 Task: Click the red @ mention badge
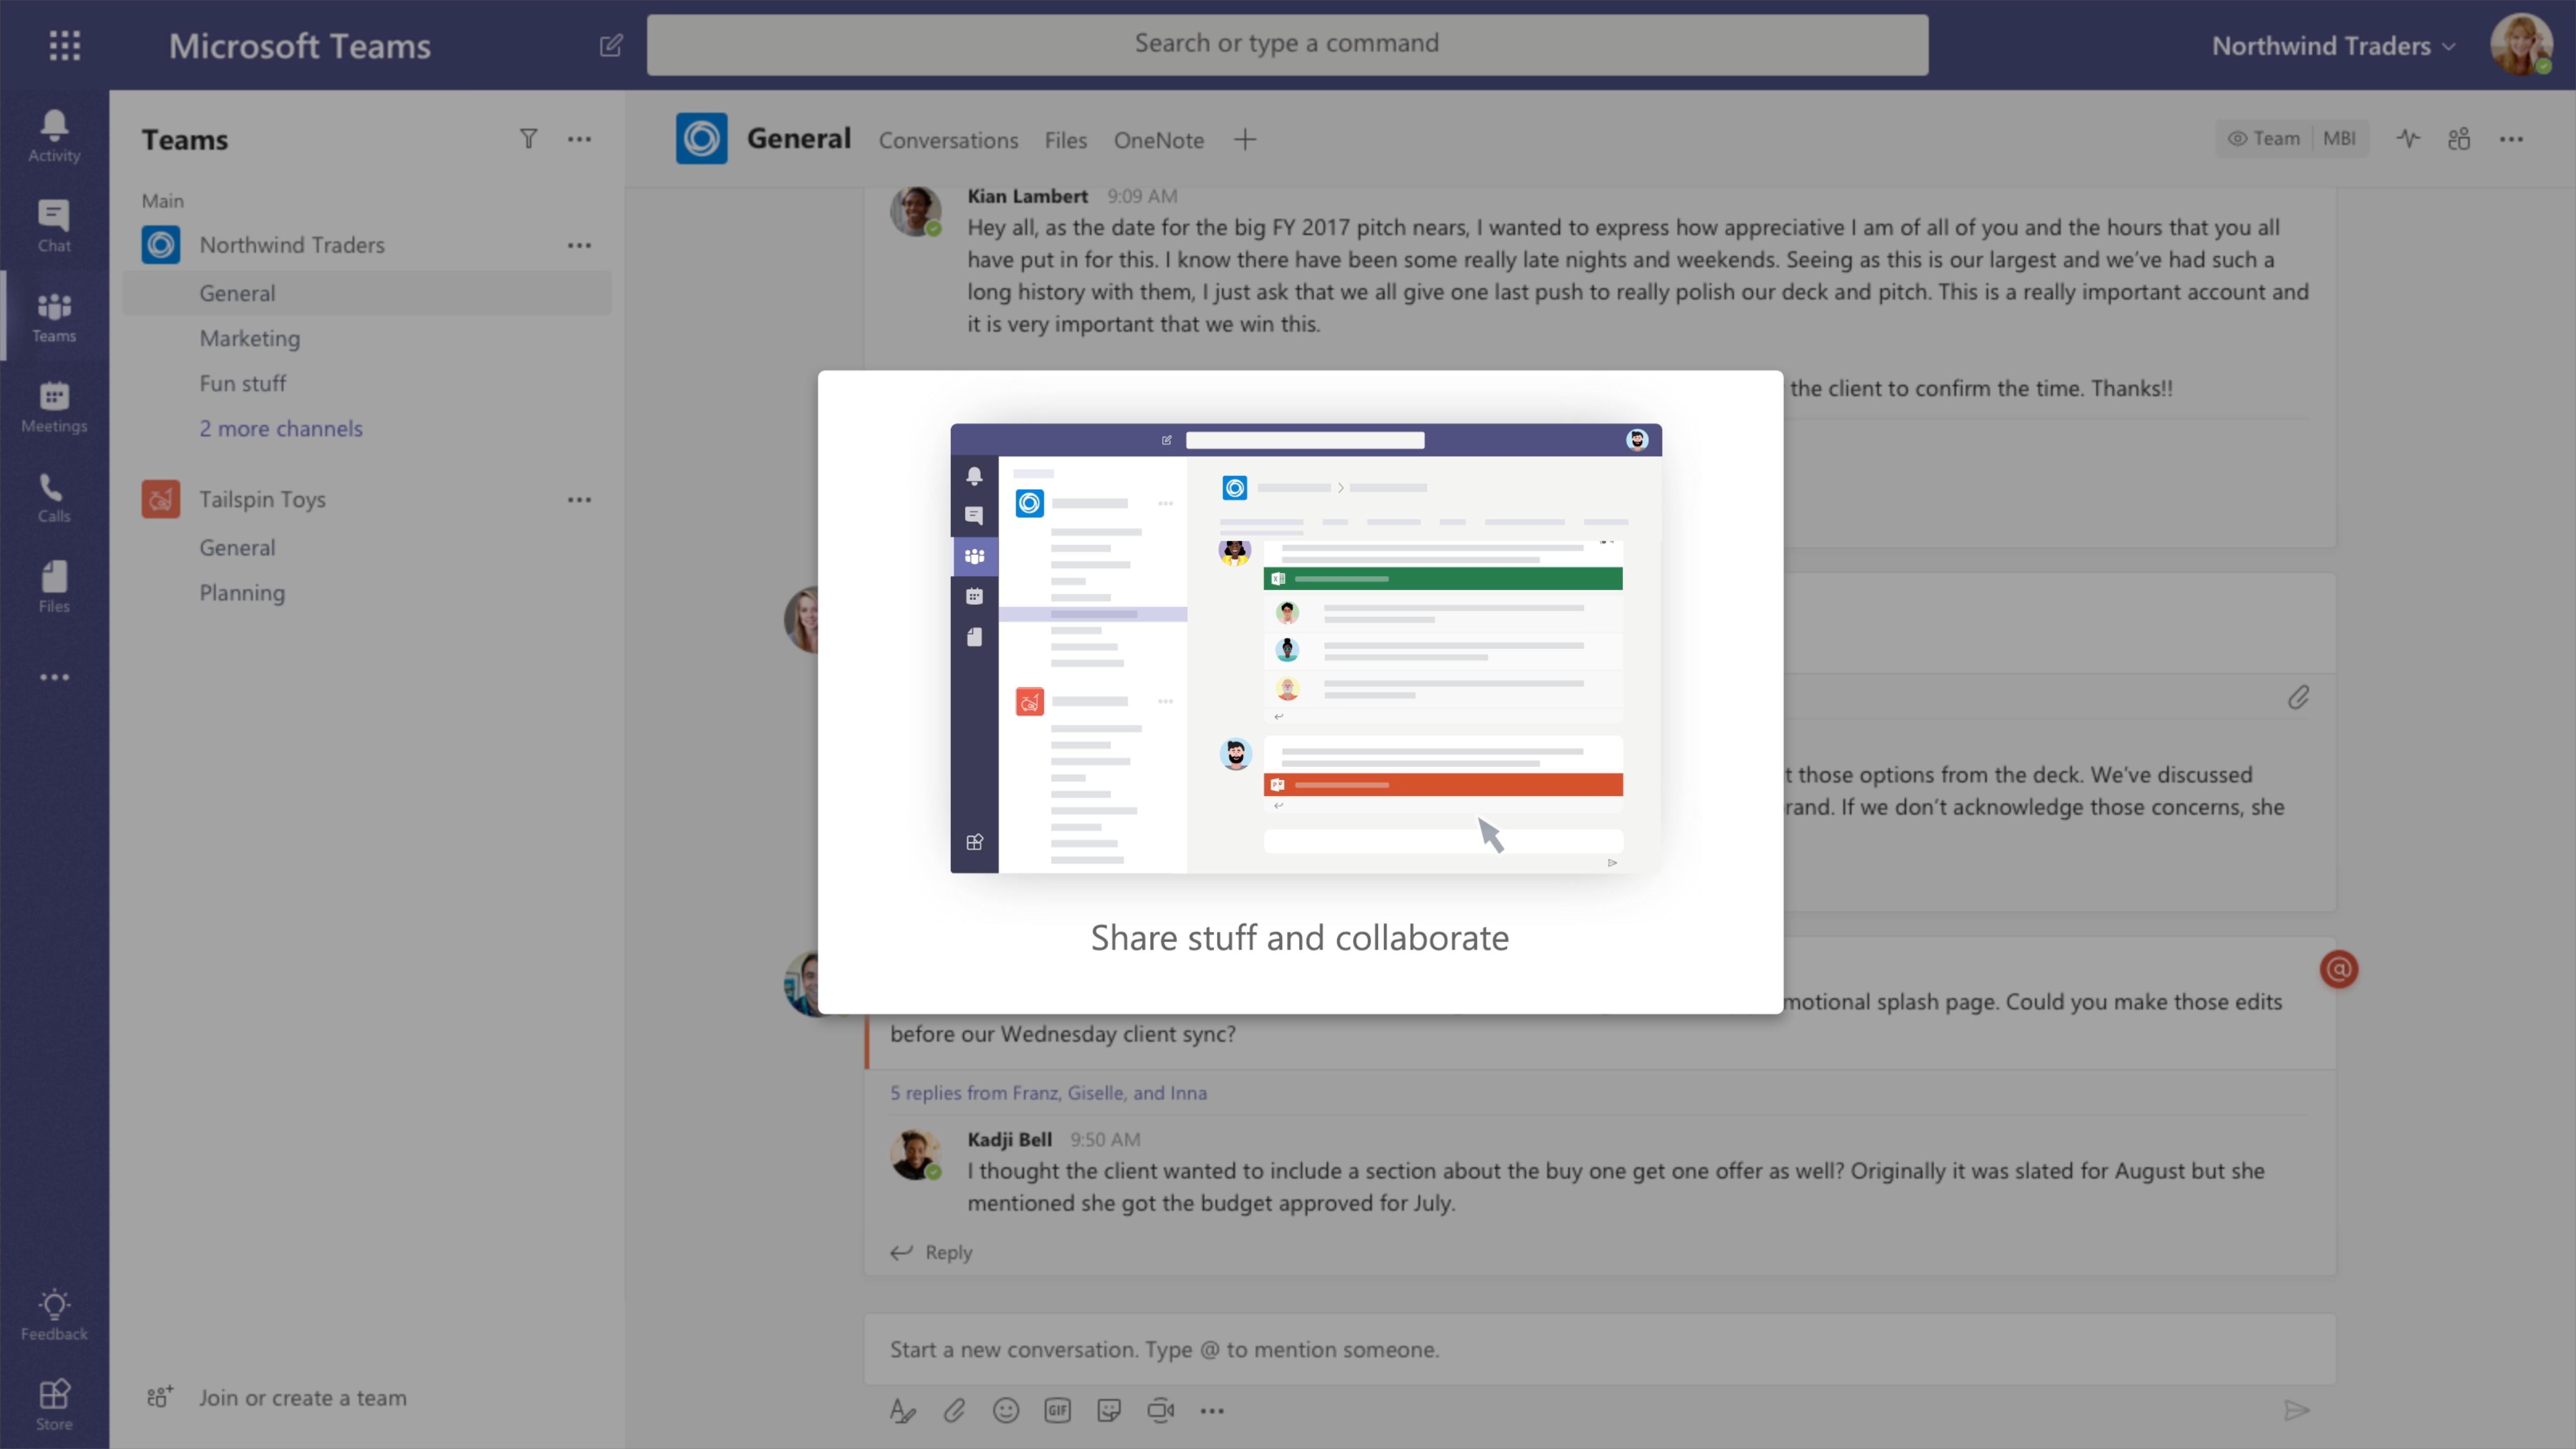[x=2339, y=969]
